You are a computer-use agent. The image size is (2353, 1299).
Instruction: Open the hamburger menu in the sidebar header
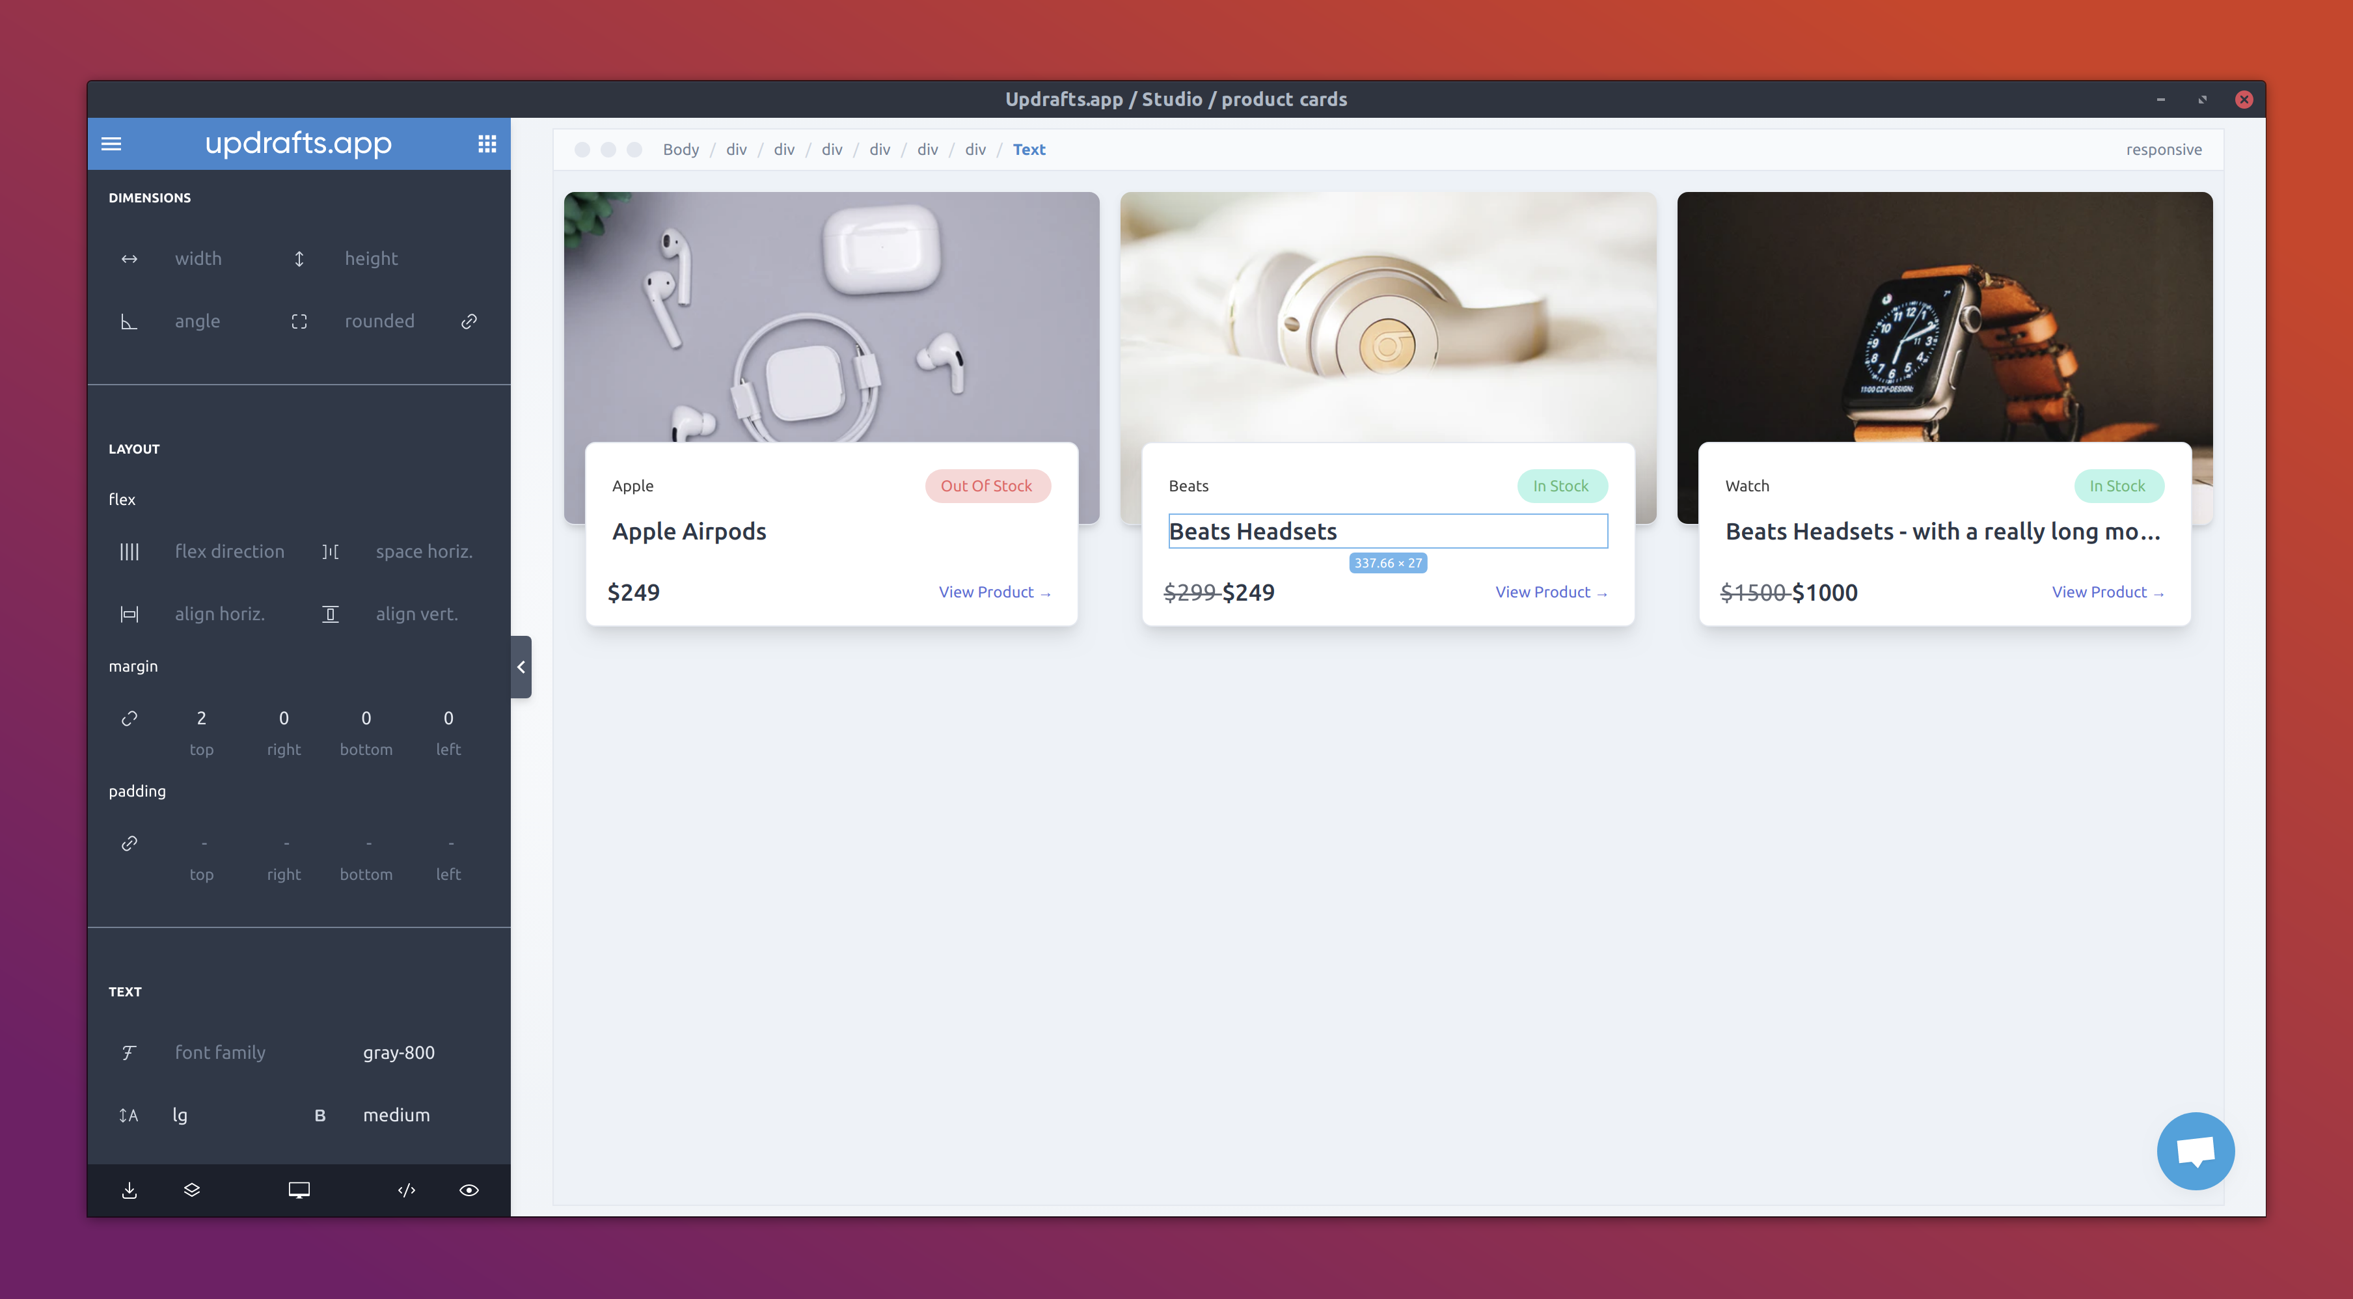point(111,143)
